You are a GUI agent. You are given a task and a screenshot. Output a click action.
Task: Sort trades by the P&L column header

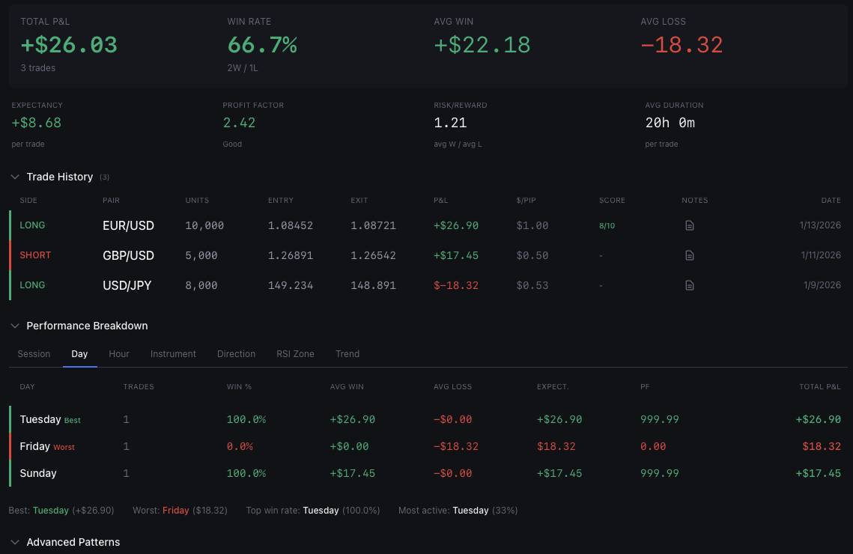(440, 200)
